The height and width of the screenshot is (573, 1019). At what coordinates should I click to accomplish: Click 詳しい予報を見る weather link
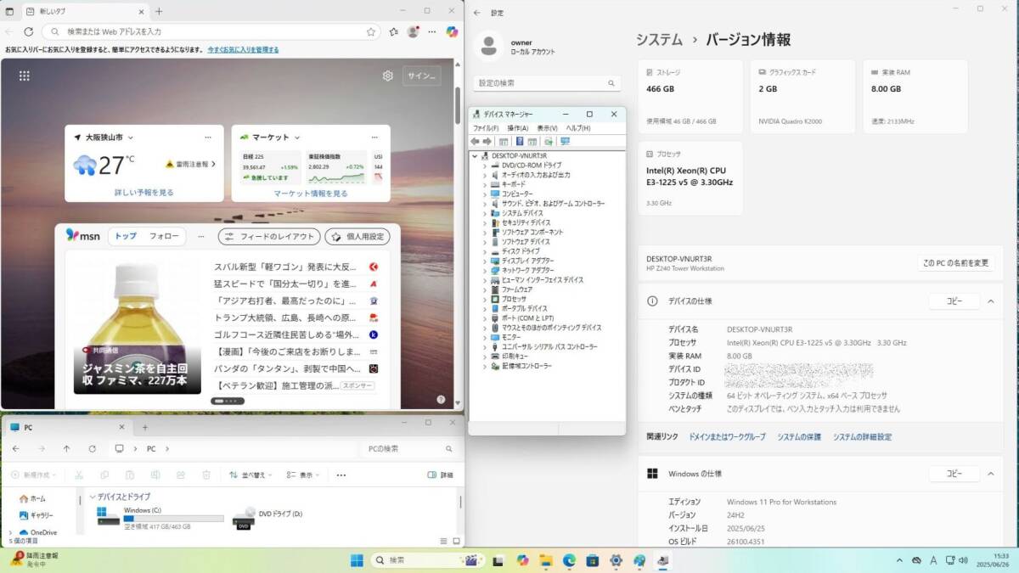point(144,193)
